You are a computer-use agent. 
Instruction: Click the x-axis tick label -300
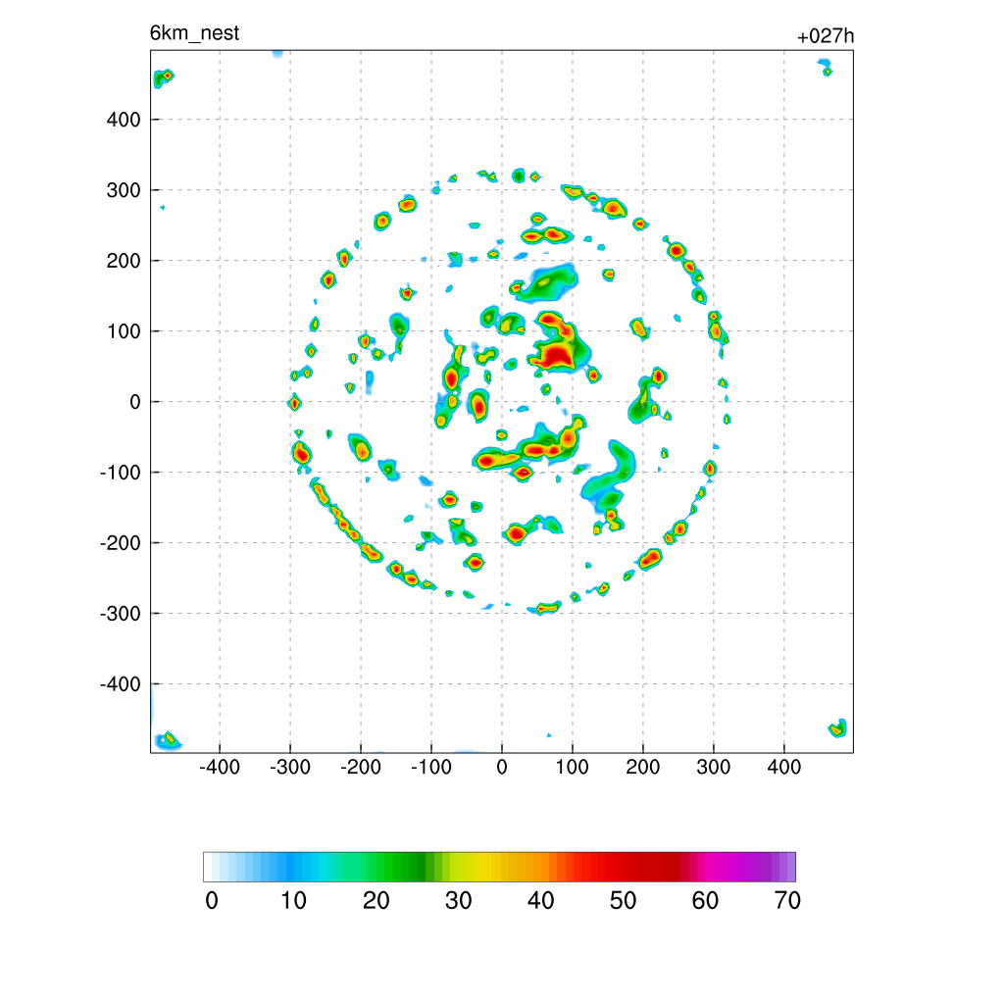(290, 767)
